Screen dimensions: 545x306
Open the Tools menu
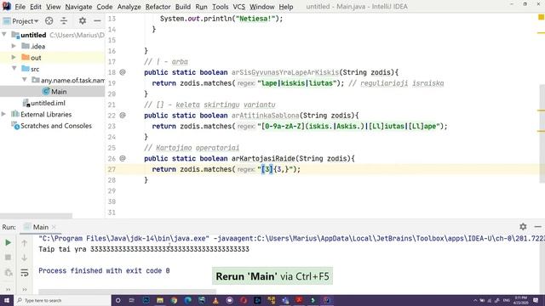[x=220, y=7]
